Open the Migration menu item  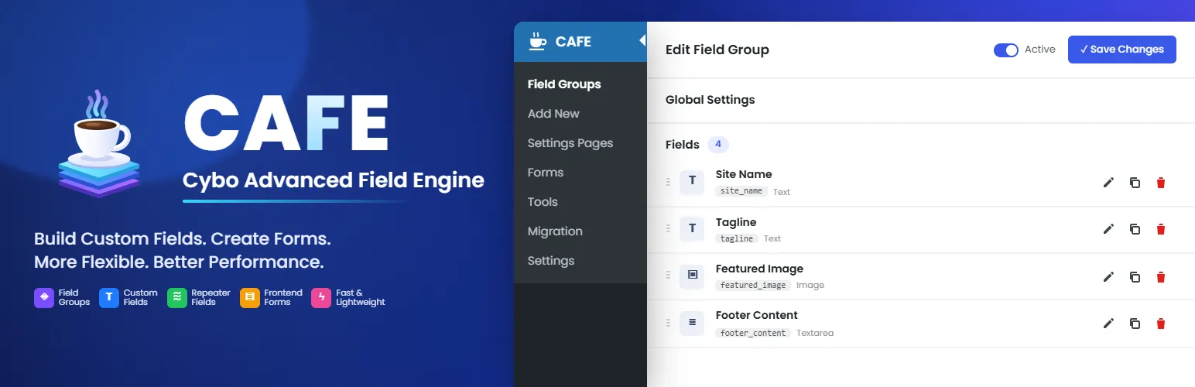(555, 231)
